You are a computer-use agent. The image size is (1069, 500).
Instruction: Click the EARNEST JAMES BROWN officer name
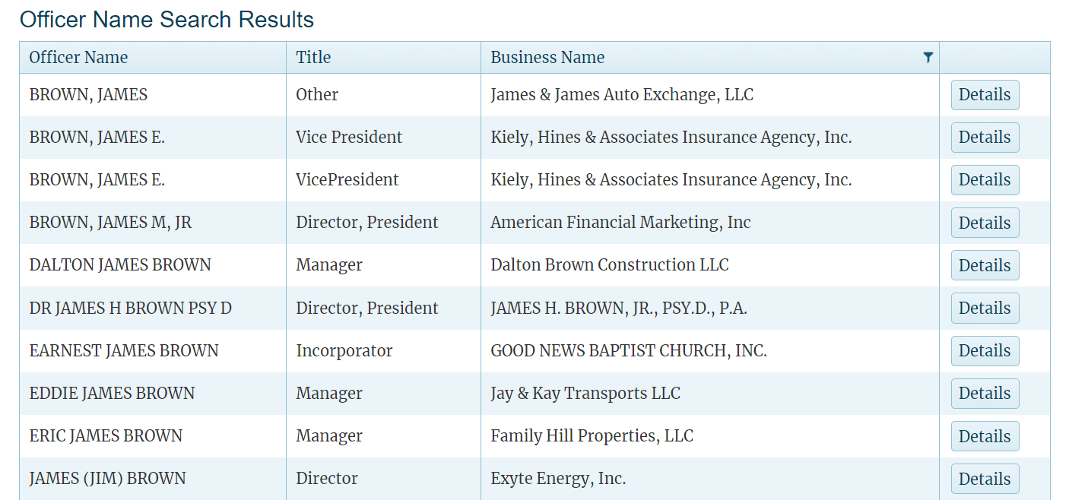point(122,350)
